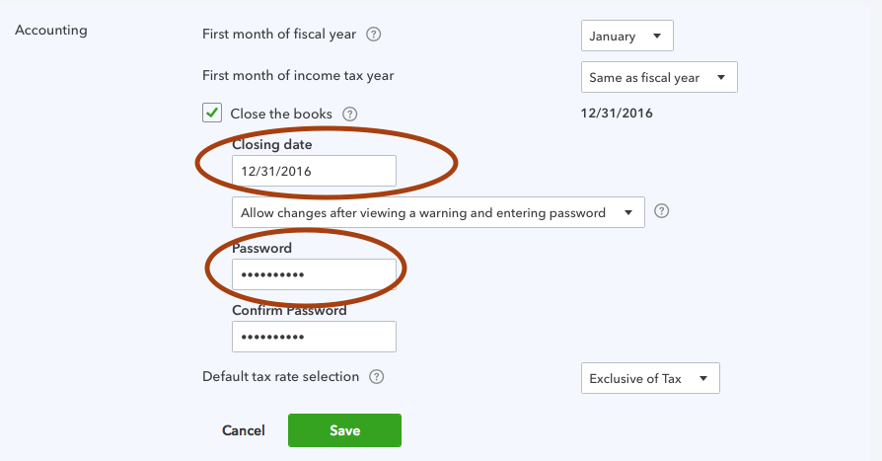This screenshot has width=882, height=461.
Task: Click the Save button
Action: pos(345,430)
